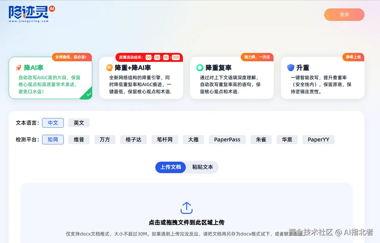Switch to the 上传文档 tab
The height and width of the screenshot is (243, 380).
170,167
